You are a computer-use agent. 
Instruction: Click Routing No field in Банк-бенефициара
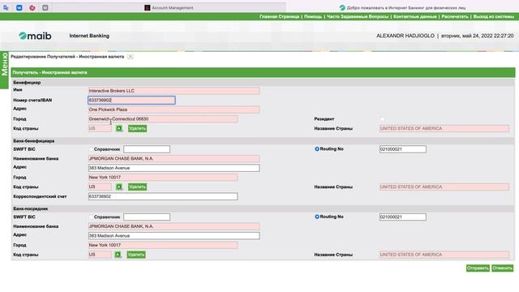403,149
